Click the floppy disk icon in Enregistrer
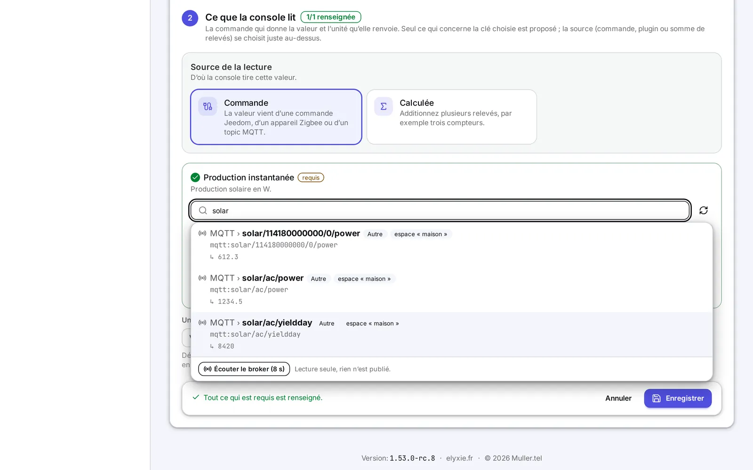The image size is (753, 470). coord(657,398)
